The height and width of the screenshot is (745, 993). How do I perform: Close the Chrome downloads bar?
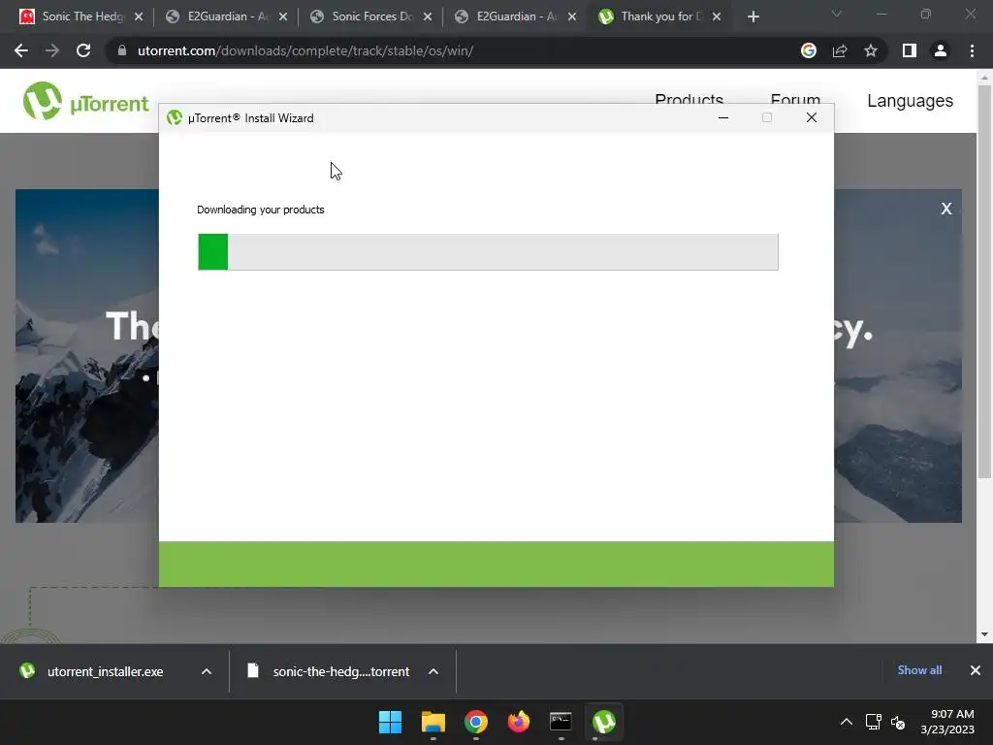976,670
